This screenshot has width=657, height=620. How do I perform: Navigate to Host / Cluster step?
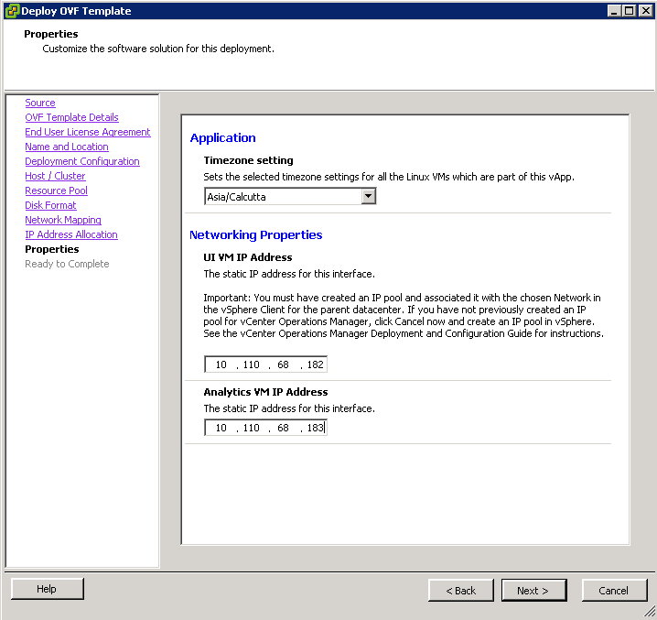(55, 176)
